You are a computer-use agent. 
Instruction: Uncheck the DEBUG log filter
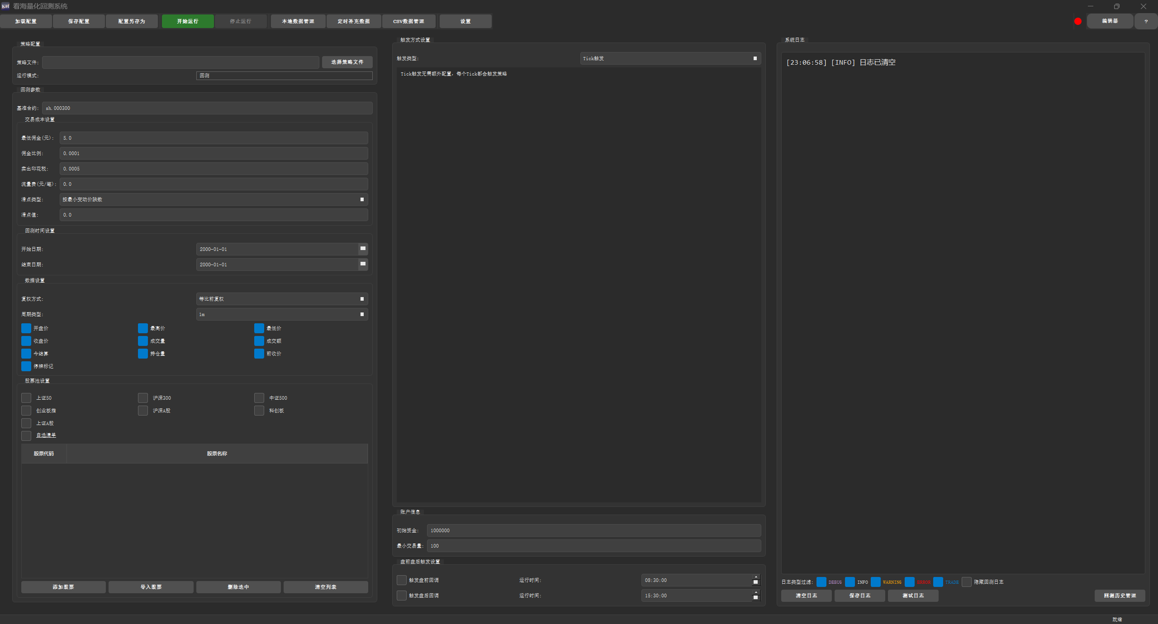click(821, 582)
